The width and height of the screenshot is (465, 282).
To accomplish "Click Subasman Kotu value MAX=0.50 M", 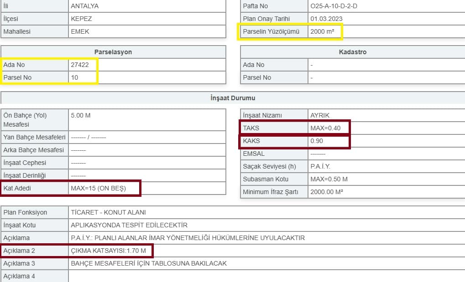I will click(329, 179).
